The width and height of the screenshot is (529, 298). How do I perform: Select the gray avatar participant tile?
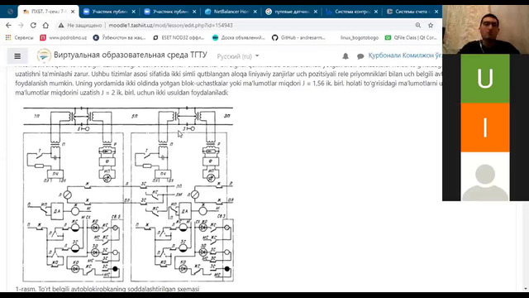(x=485, y=176)
